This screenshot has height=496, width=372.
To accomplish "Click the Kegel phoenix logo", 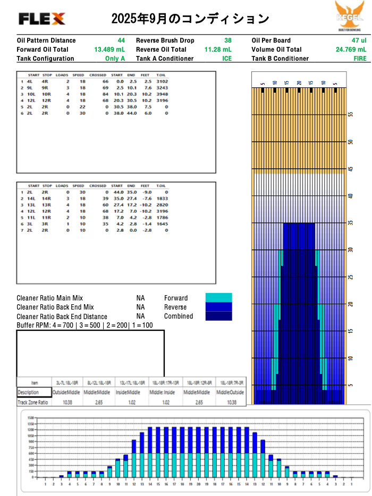I will 349,15.
